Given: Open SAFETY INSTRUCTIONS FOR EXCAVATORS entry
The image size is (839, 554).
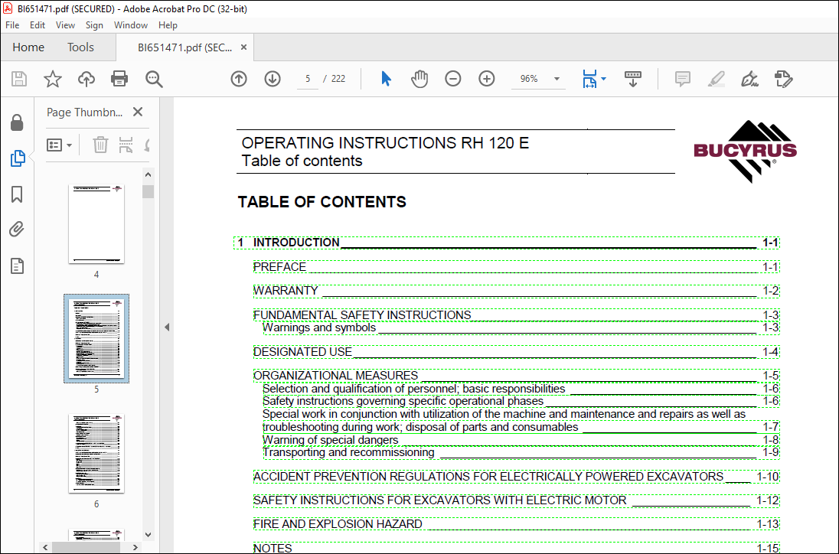Looking at the screenshot, I should (517, 500).
